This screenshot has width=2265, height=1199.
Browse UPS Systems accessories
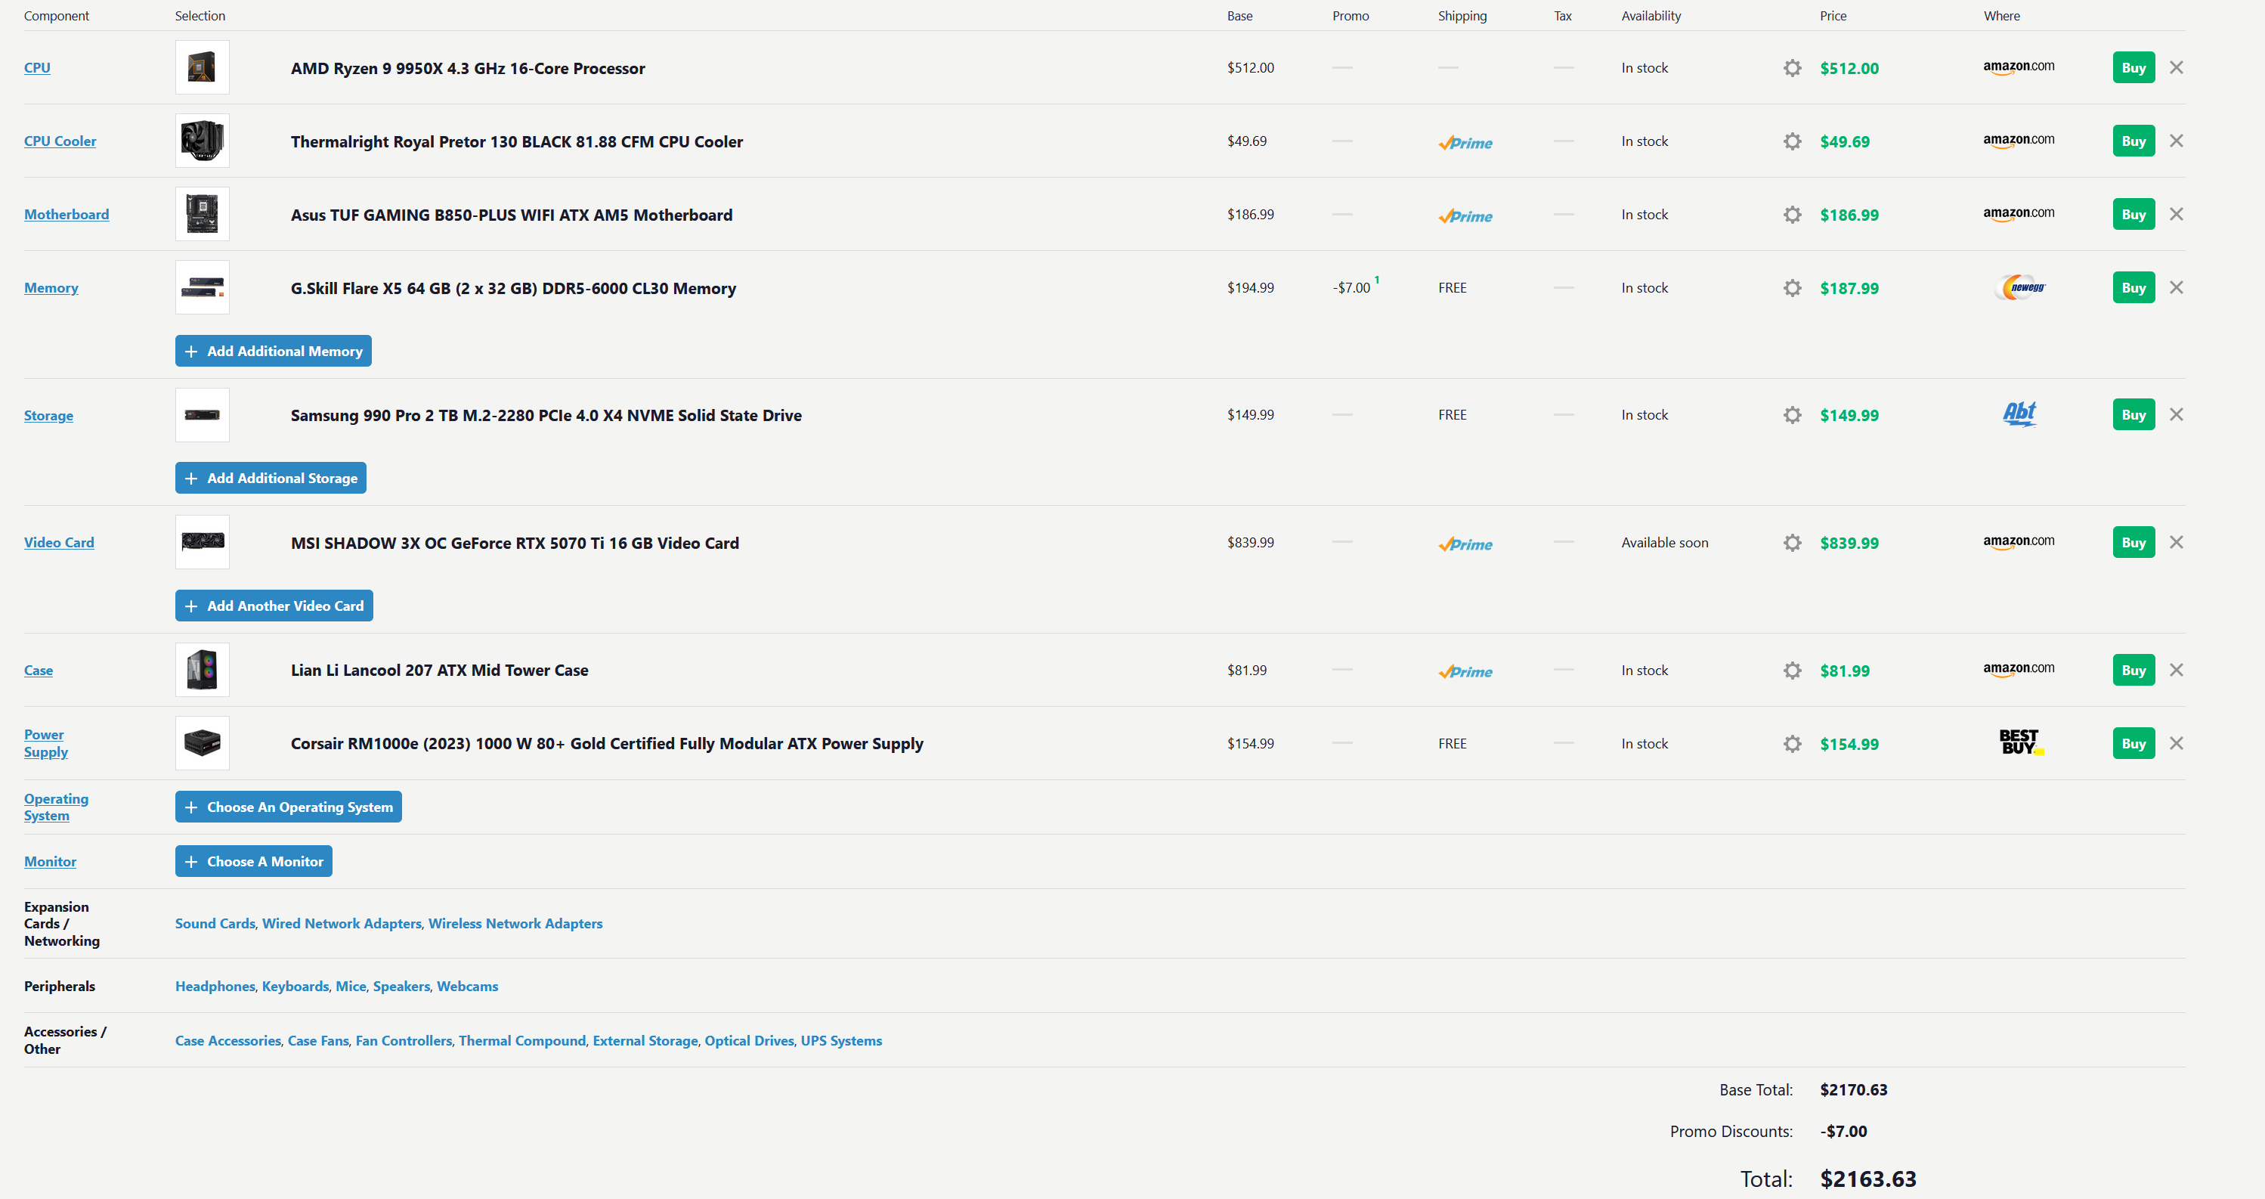[841, 1041]
